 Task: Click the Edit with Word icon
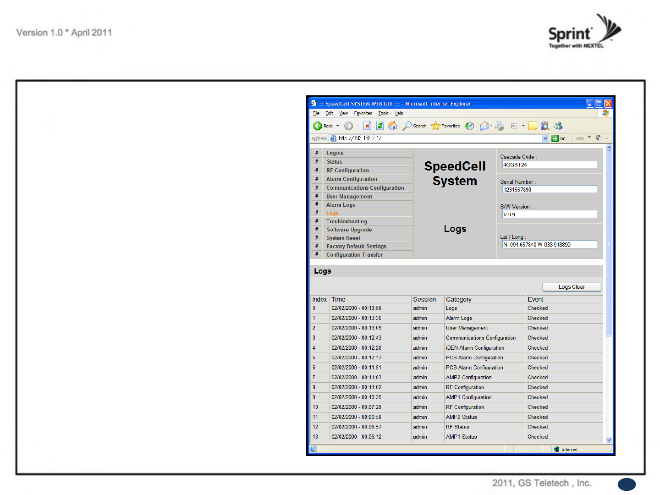coord(514,126)
